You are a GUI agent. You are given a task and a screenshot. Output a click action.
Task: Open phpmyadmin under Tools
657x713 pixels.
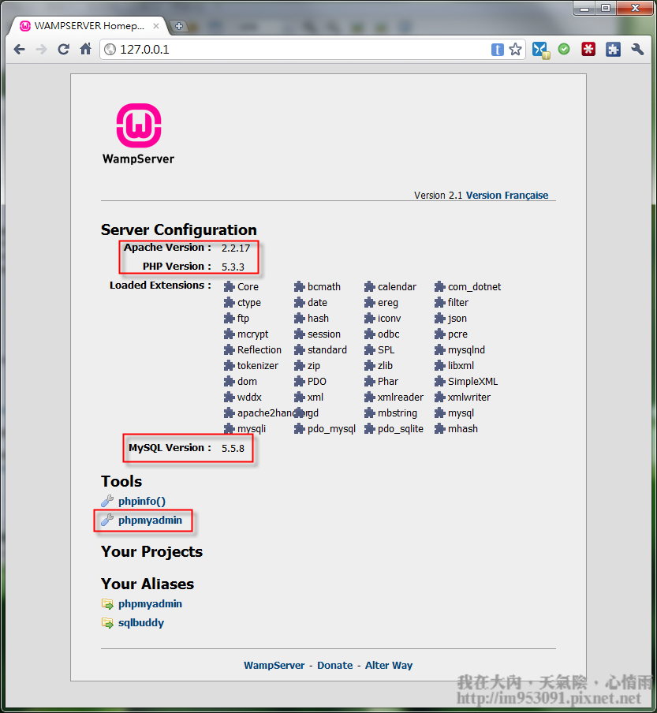point(150,521)
